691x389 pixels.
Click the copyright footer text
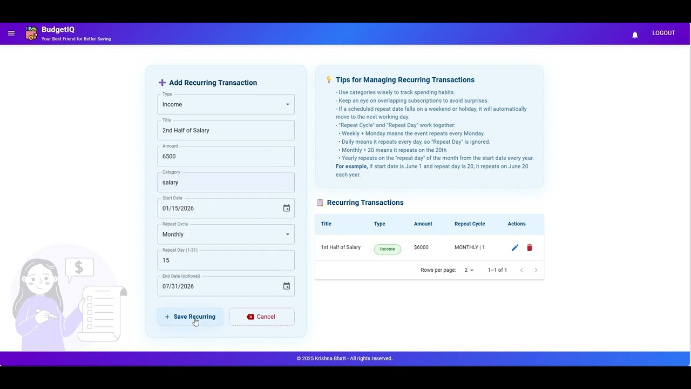(x=344, y=359)
